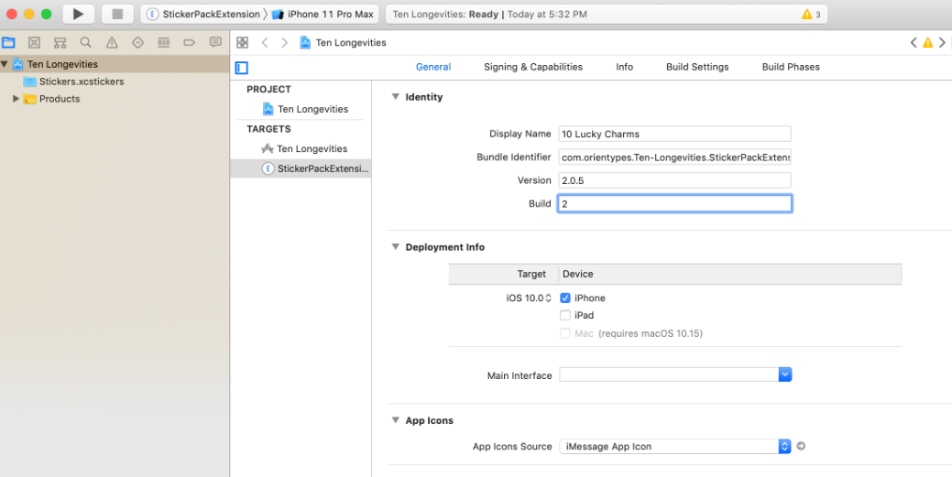Collapse the Ten Longevities project tree
Screen dimensions: 952x477
pos(5,64)
